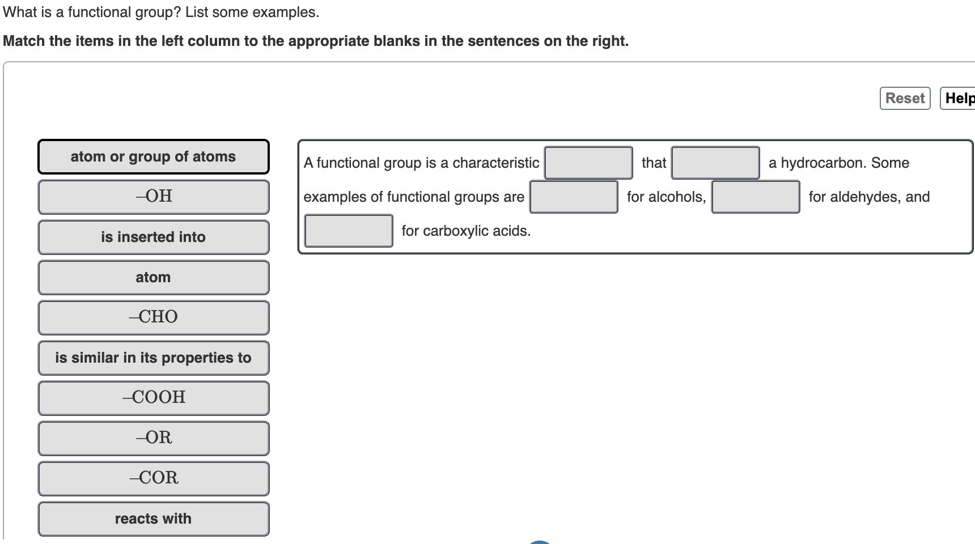Select the 'reacts with' tile
The height and width of the screenshot is (544, 975).
point(153,518)
